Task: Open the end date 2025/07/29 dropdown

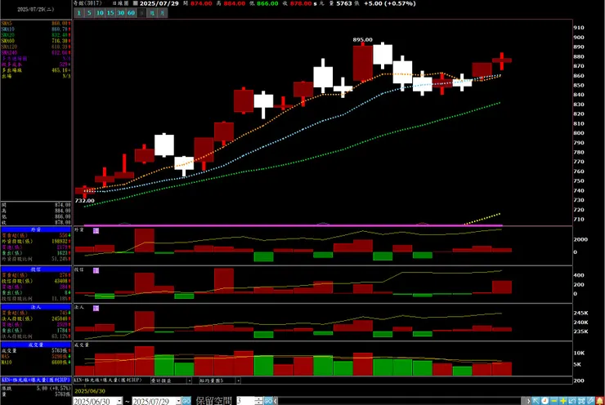Action: pos(178,401)
